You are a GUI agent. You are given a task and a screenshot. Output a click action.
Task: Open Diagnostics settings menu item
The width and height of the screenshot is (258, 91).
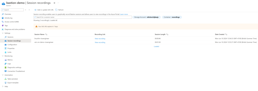tap(14, 67)
